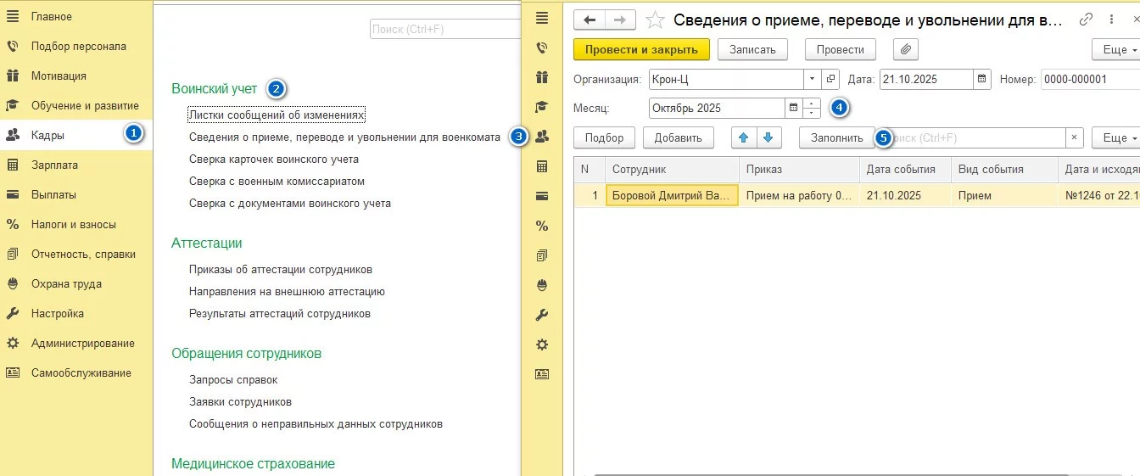This screenshot has width=1140, height=476.
Task: Click the people icon in the collapsed sidebar
Action: pos(542,136)
